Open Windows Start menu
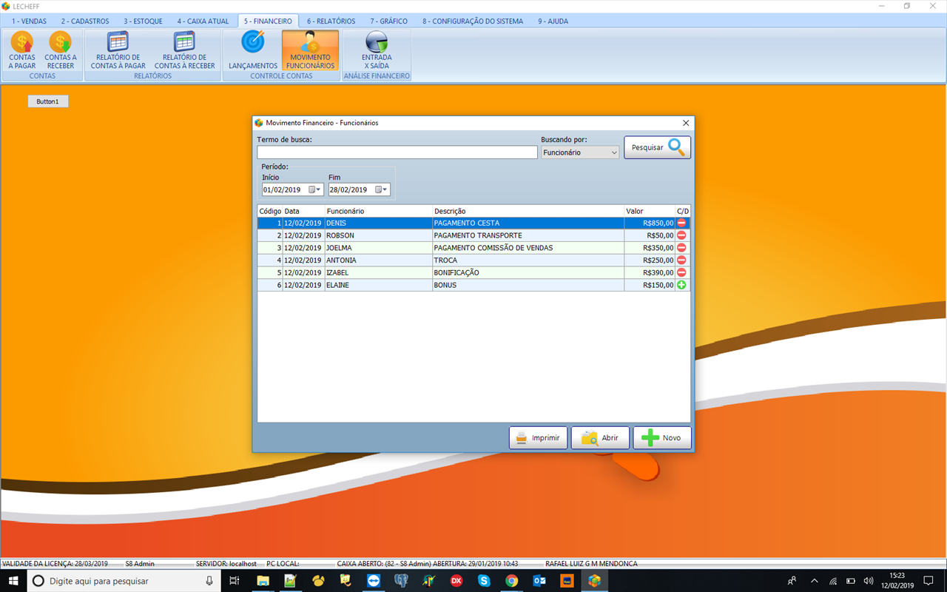This screenshot has width=947, height=592. (14, 581)
